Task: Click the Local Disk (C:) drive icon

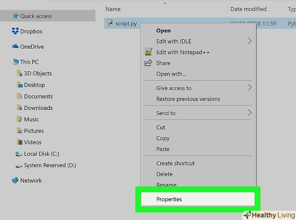Action: point(19,154)
